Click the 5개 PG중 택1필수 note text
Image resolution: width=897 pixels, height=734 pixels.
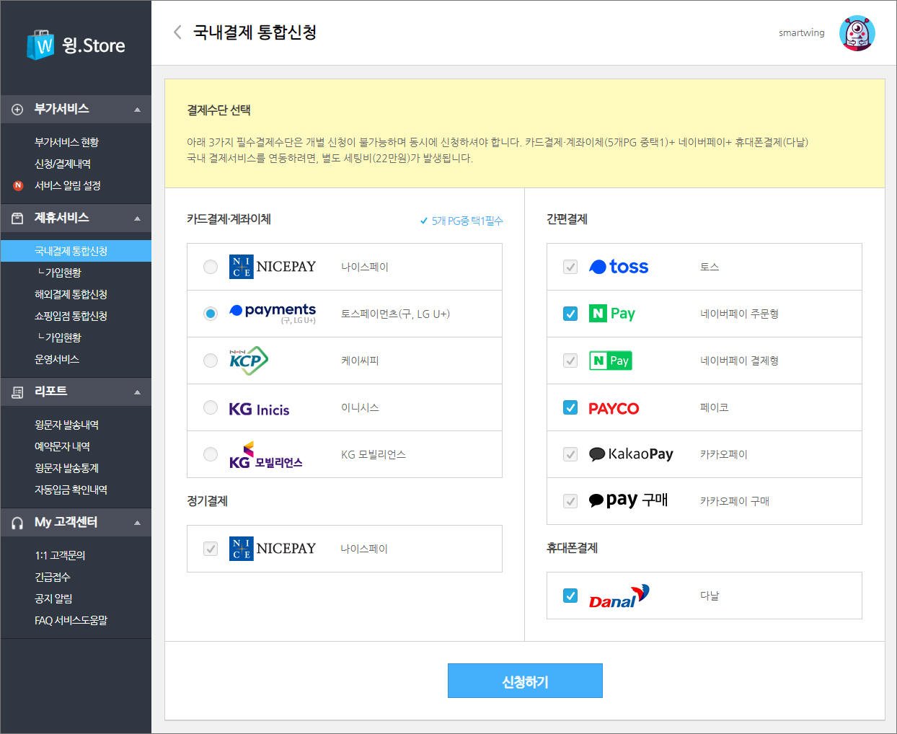(x=467, y=221)
